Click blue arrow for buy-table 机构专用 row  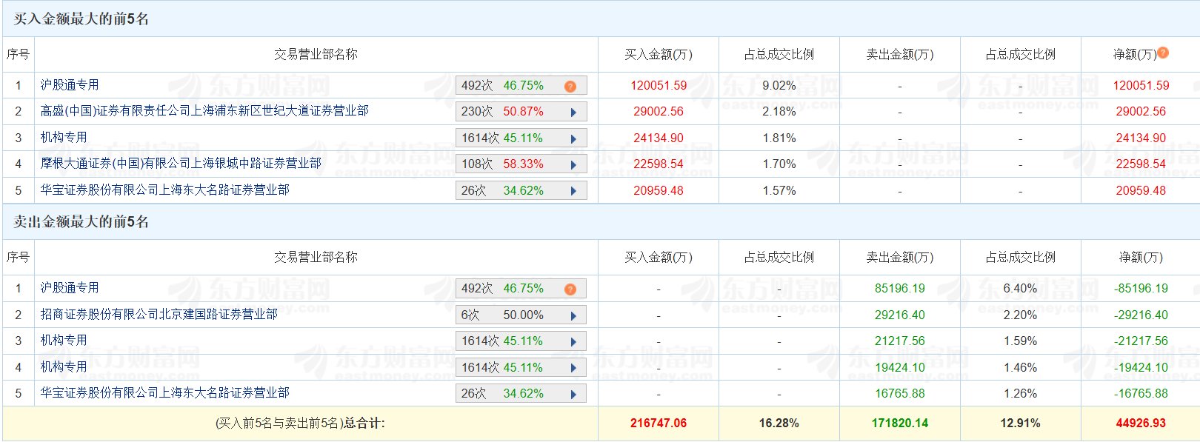[573, 138]
